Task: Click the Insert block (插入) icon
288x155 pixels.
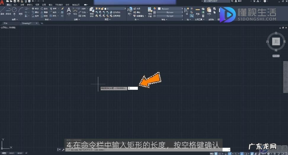Action: click(130, 11)
